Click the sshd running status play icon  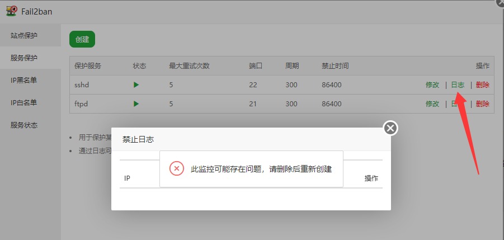pos(136,85)
